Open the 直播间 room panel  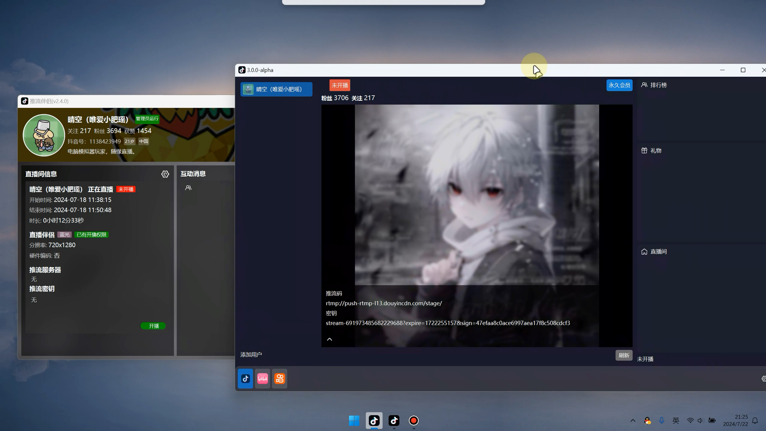[654, 252]
